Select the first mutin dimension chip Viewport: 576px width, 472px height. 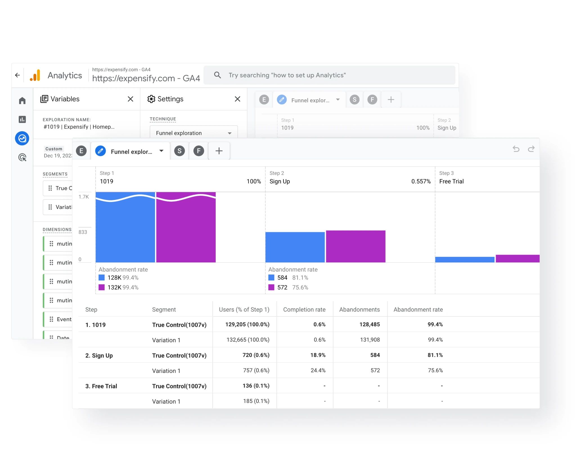click(58, 244)
